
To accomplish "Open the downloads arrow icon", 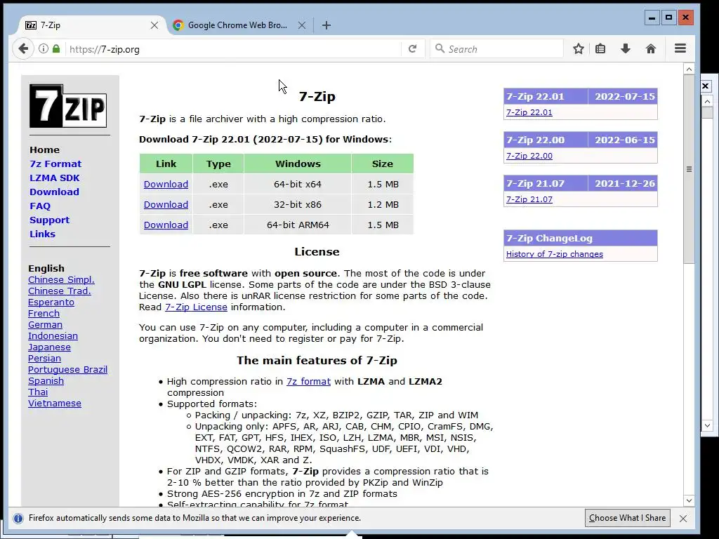I will (x=626, y=48).
